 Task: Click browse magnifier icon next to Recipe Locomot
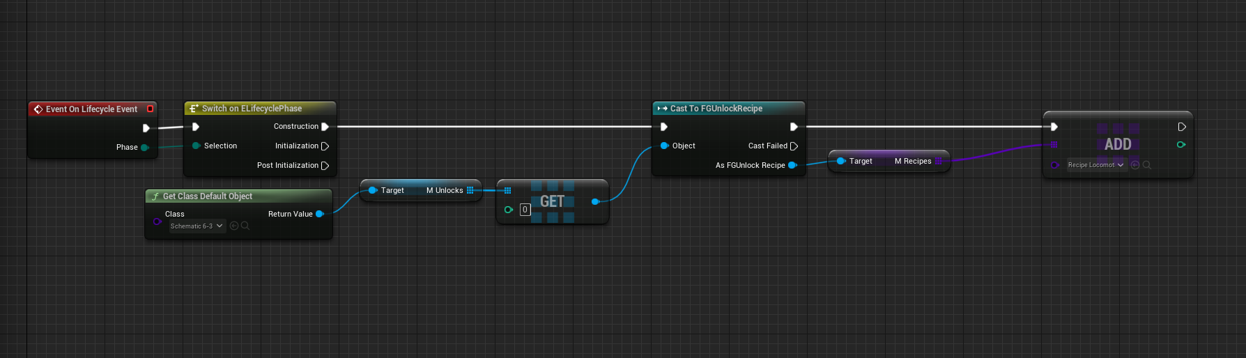tap(1146, 165)
